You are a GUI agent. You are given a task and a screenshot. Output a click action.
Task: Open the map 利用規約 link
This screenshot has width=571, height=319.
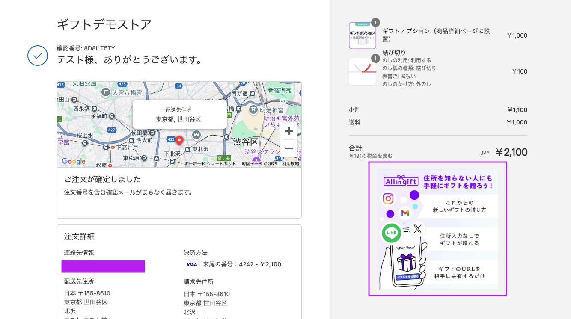[x=291, y=164]
